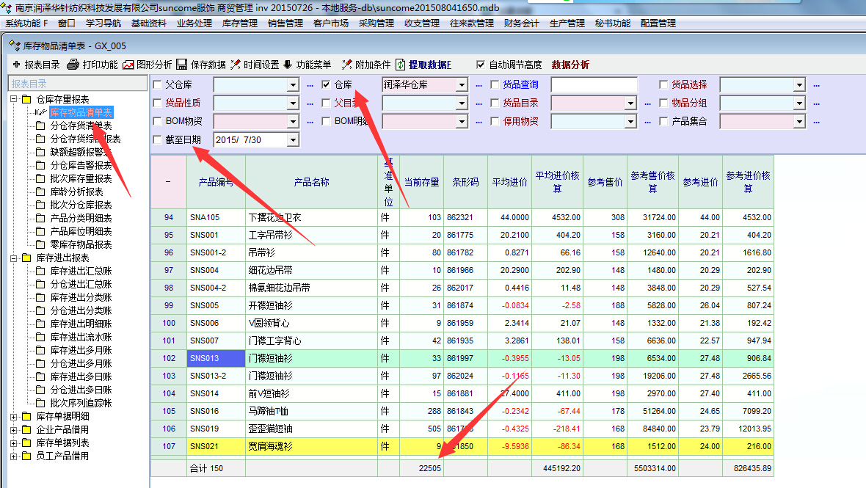Click the 数据分析 link in toolbar
This screenshot has width=866, height=488.
(570, 65)
